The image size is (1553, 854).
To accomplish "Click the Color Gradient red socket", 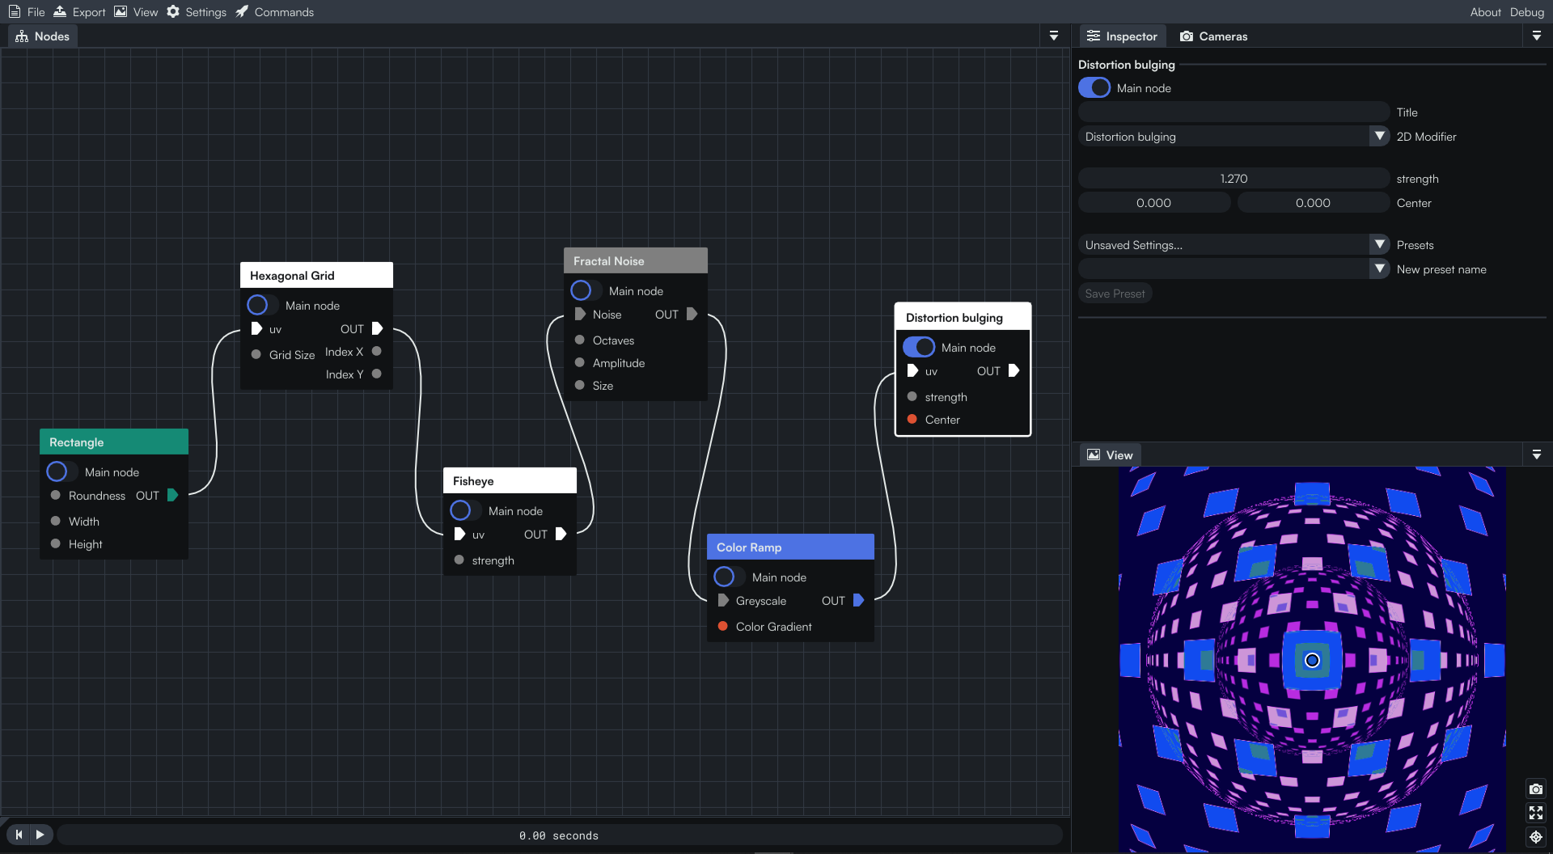I will pyautogui.click(x=723, y=626).
